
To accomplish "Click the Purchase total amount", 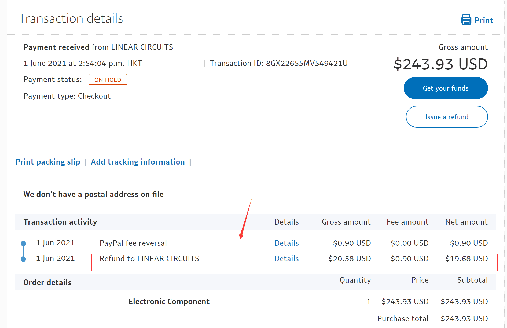I will coord(464,319).
